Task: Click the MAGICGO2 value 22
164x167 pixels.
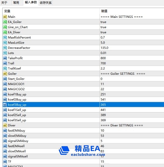Action: (x=102, y=89)
